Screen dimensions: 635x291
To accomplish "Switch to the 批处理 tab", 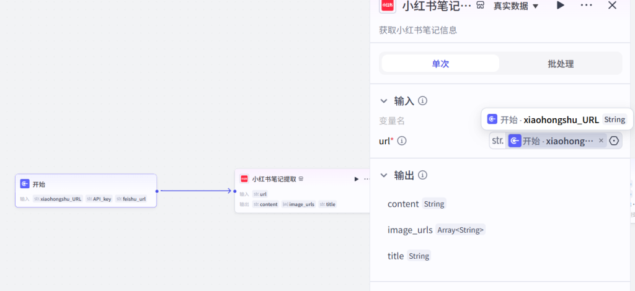I will pos(560,64).
